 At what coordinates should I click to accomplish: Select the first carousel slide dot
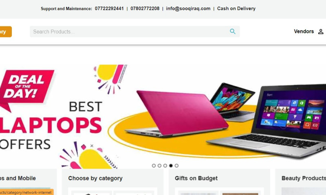coord(154,166)
